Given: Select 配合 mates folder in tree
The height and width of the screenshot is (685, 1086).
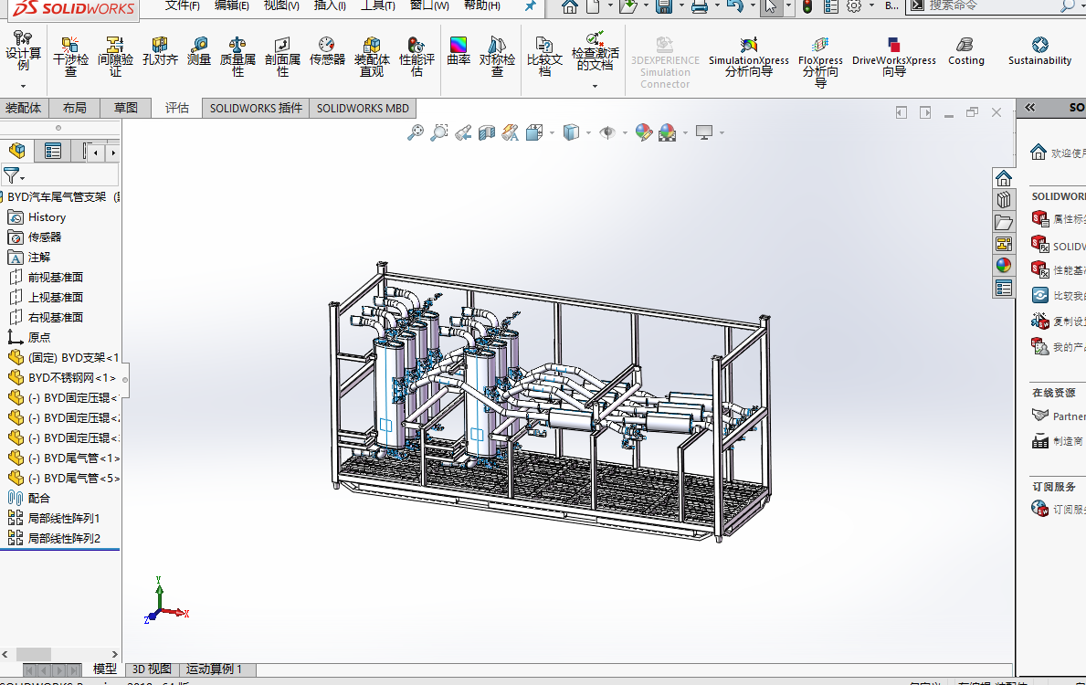Looking at the screenshot, I should click(30, 498).
